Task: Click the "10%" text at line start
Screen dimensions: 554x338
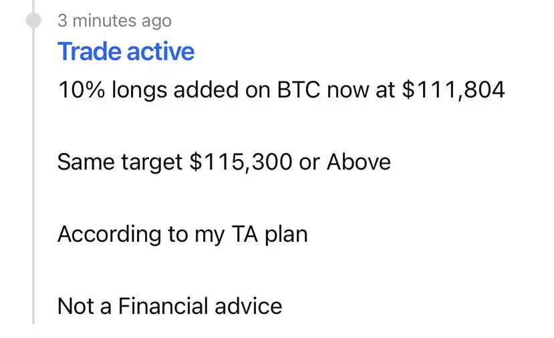Action: coord(82,90)
